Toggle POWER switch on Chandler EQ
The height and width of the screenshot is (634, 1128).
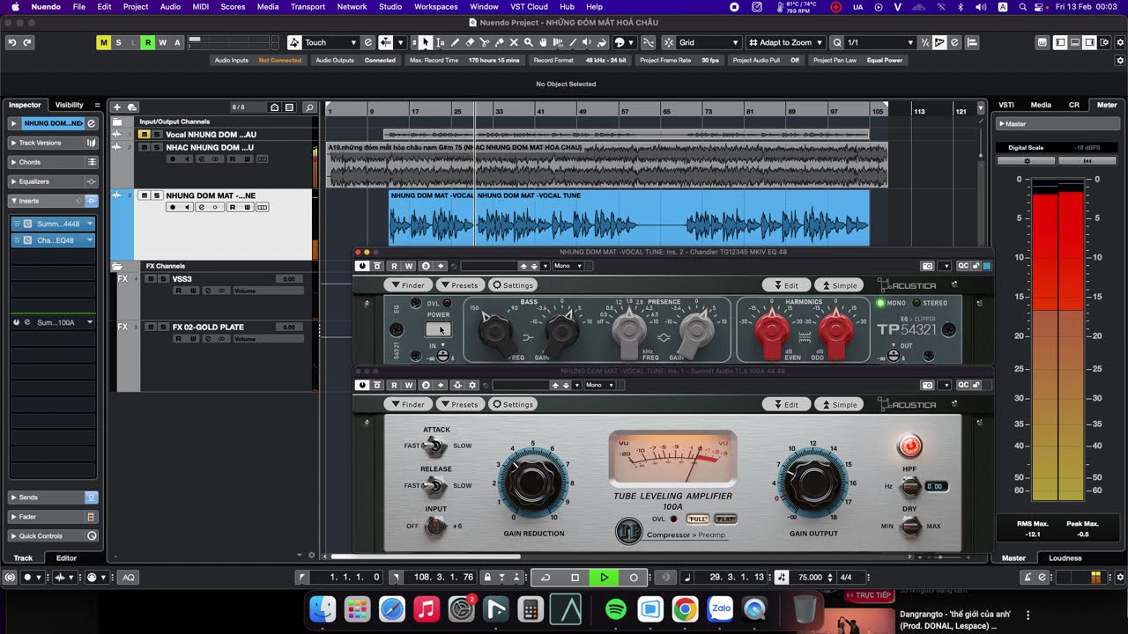click(x=438, y=329)
